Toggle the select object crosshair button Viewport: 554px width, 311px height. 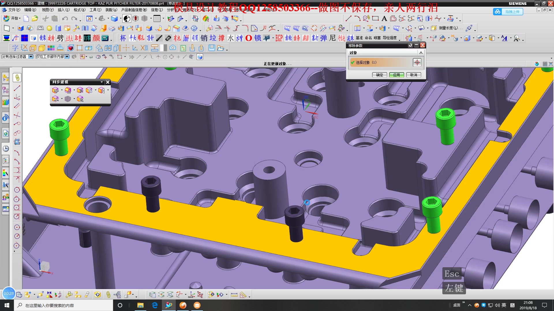(x=417, y=62)
